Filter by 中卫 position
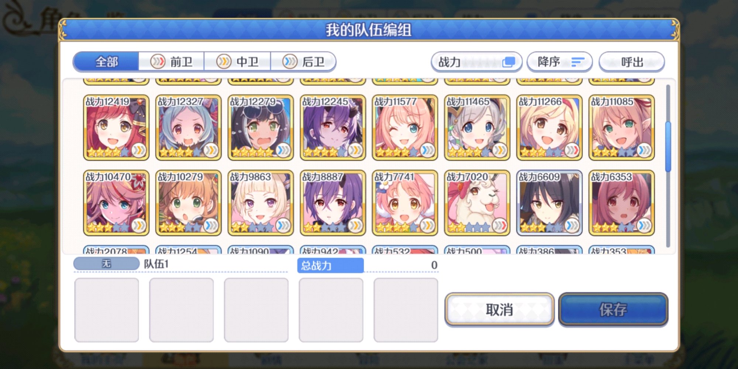This screenshot has height=369, width=738. [237, 62]
